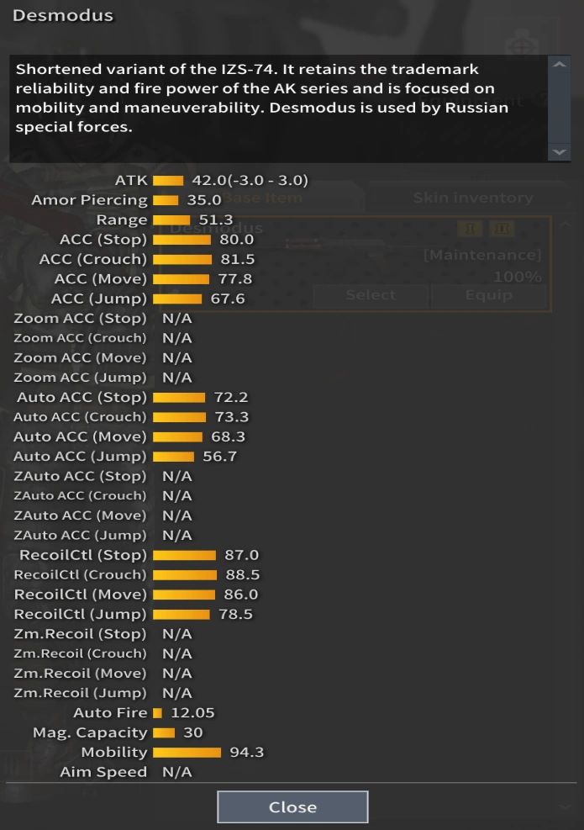Click the ATK stat bar
Viewport: 584px width, 830px height.
[x=168, y=181]
